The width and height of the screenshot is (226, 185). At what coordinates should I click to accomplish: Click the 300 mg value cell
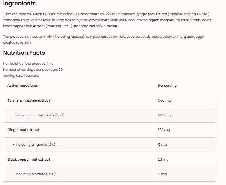click(164, 100)
